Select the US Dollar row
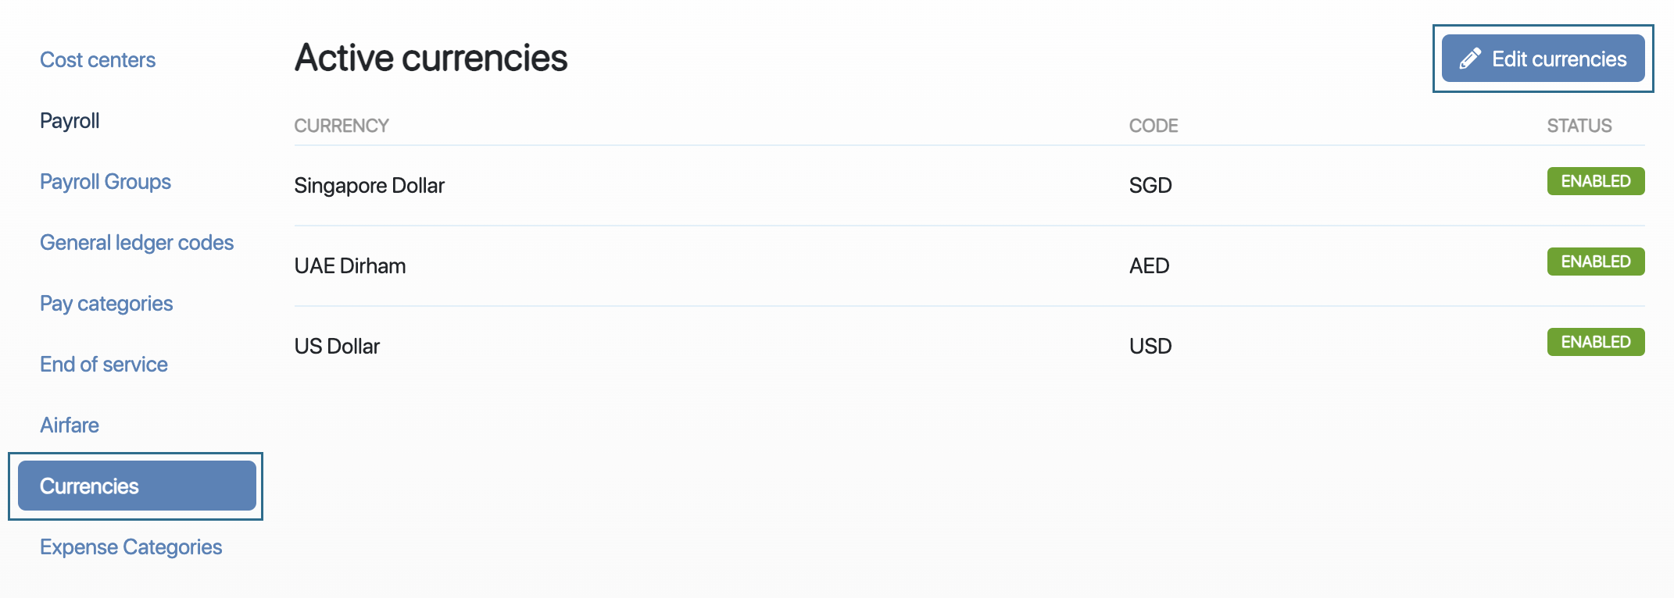This screenshot has width=1674, height=598. (x=970, y=347)
